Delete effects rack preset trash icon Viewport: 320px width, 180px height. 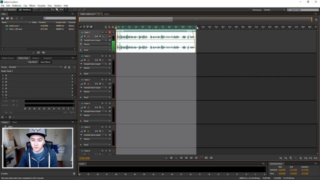[69, 67]
